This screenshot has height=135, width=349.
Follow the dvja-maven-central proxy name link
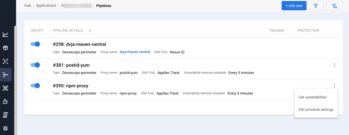pos(135,52)
